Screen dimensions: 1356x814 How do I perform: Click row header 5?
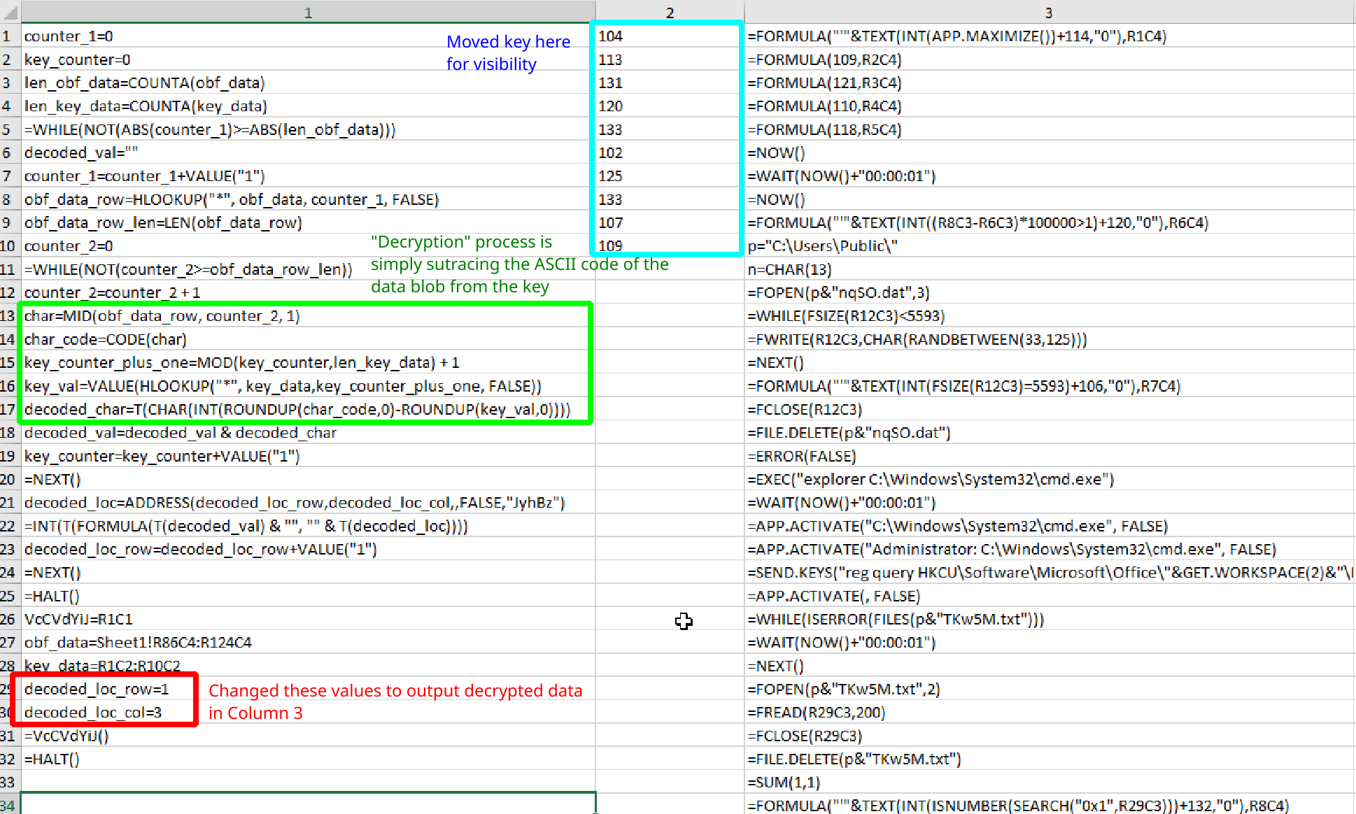click(8, 129)
